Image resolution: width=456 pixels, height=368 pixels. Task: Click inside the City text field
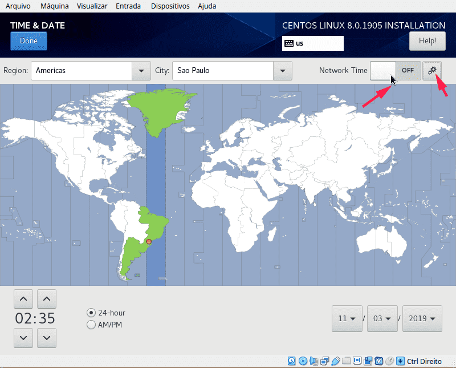pos(223,70)
